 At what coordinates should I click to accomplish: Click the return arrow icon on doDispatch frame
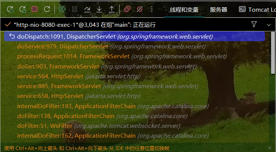(x=12, y=36)
